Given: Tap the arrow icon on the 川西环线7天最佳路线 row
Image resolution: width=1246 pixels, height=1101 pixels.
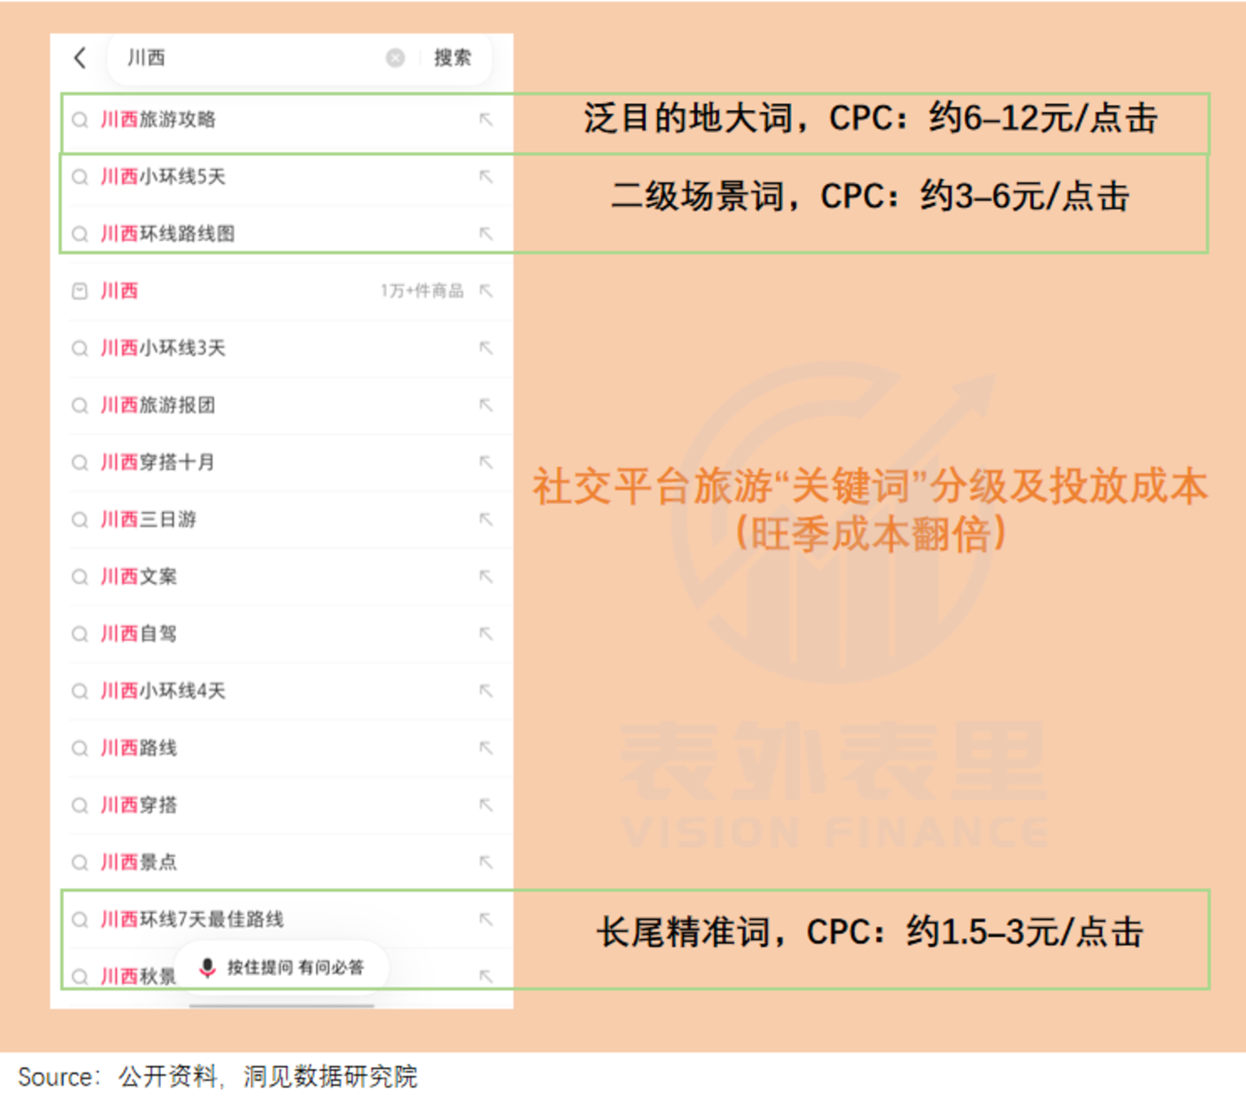Looking at the screenshot, I should tap(486, 920).
